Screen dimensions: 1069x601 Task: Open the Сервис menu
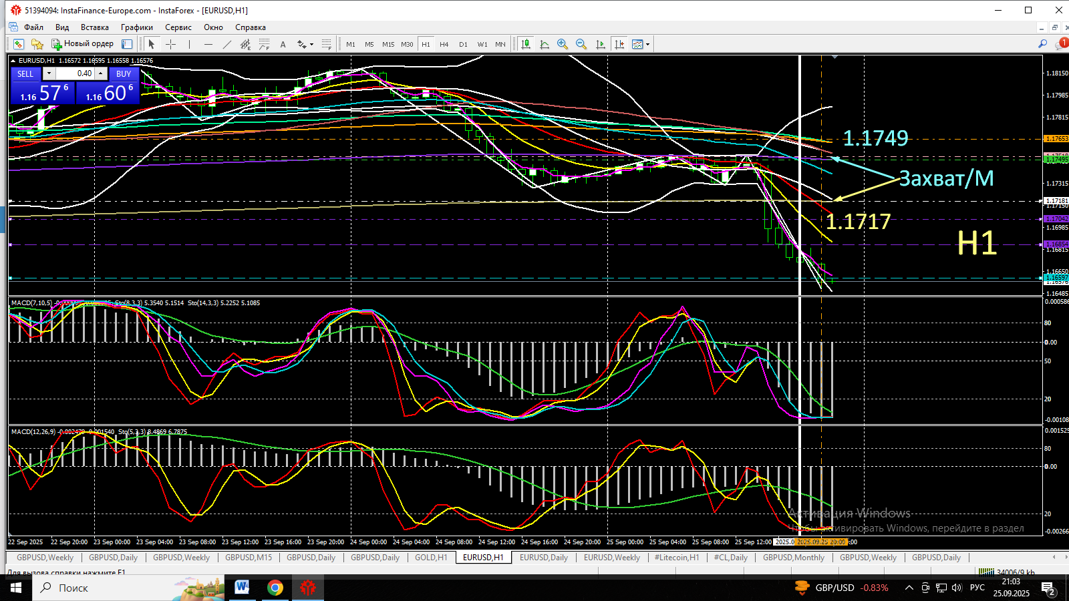click(x=178, y=27)
